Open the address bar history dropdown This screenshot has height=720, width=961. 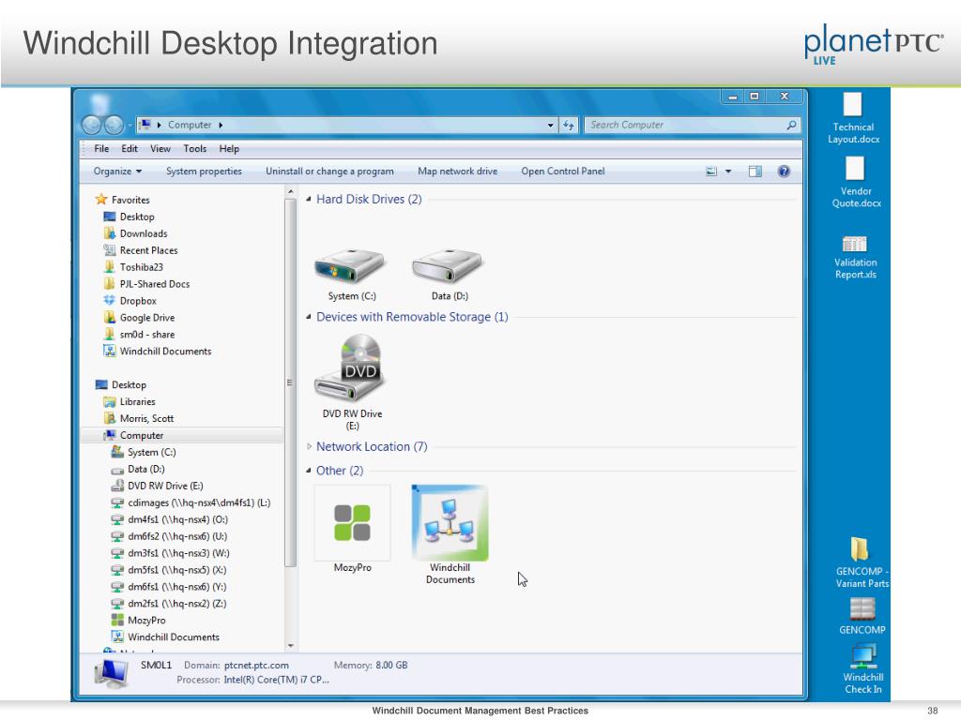tap(550, 125)
